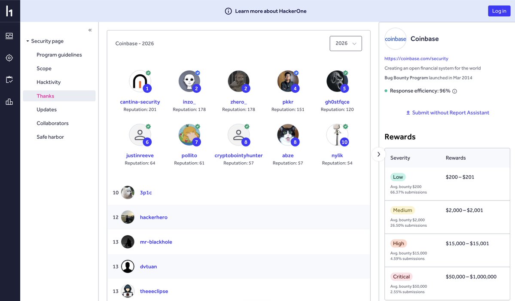
Task: Open cantina-security username link
Action: tap(140, 102)
